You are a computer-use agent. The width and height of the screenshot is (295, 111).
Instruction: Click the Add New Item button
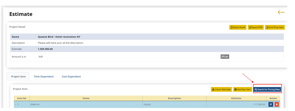(243, 89)
